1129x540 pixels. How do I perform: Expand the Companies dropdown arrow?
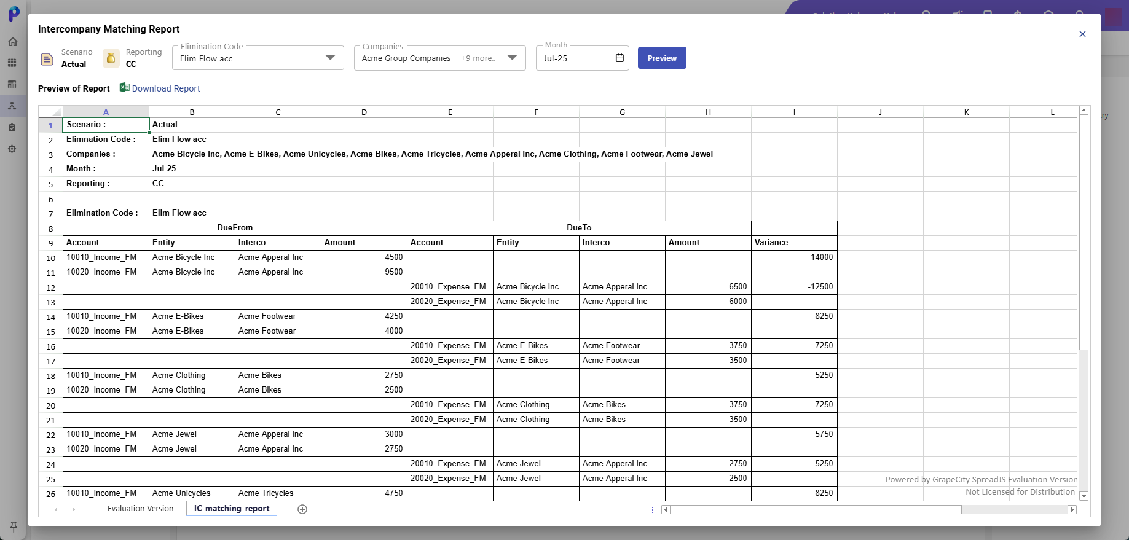512,58
